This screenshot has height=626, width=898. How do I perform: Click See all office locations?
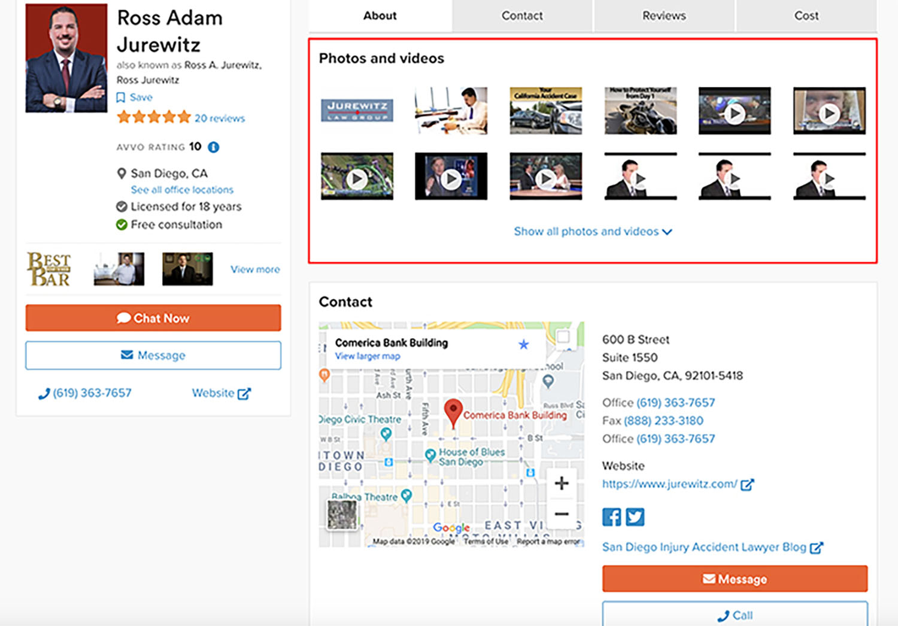point(182,190)
